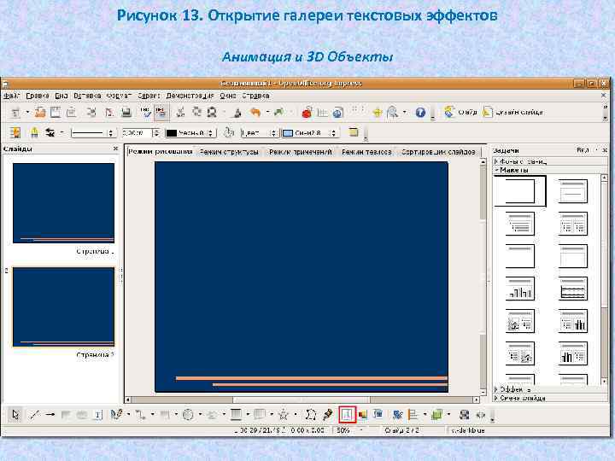Screen dimensions: 615x461
Task: Click in the line width field
Action: click(x=136, y=133)
